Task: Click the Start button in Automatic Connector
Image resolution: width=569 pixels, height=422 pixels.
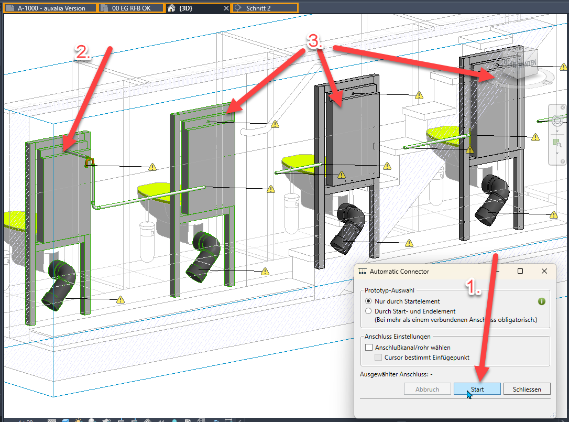Action: coord(477,389)
